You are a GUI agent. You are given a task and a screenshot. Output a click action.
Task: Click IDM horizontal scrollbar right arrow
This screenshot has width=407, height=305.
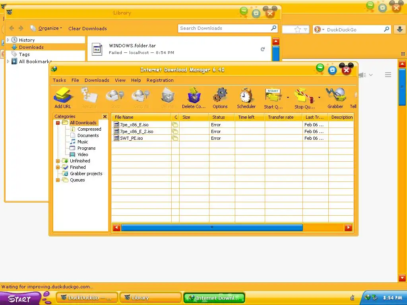(348, 228)
